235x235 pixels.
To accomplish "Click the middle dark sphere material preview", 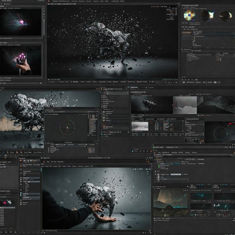I will click(x=208, y=16).
